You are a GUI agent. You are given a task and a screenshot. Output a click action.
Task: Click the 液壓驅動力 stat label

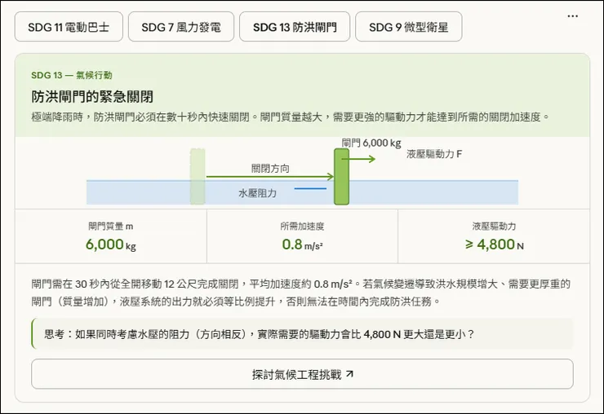(x=494, y=227)
